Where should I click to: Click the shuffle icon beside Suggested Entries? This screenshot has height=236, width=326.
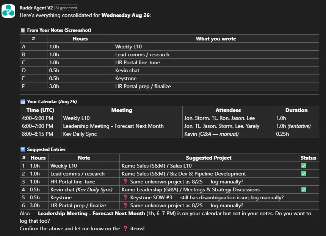click(x=23, y=149)
